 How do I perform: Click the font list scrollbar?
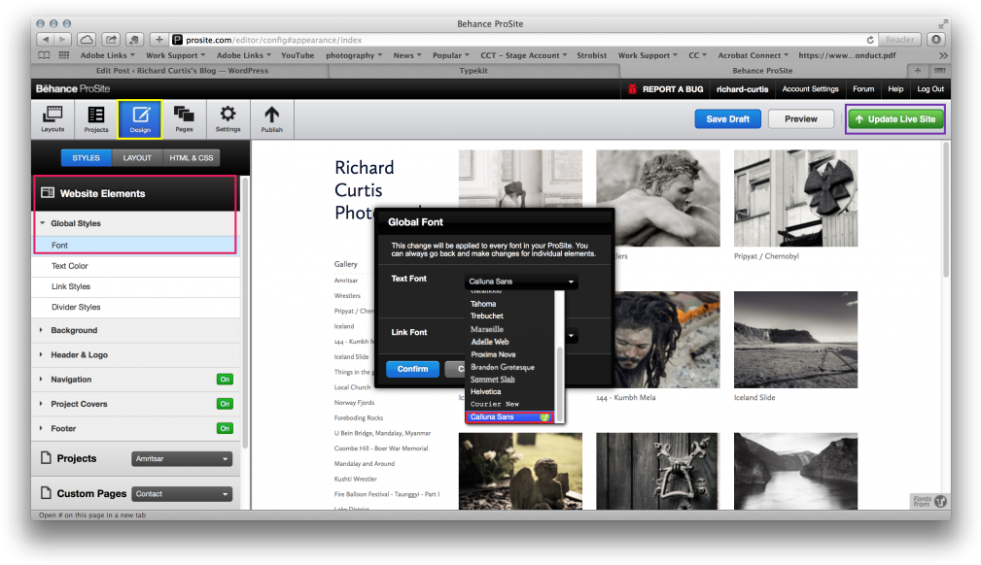point(560,384)
